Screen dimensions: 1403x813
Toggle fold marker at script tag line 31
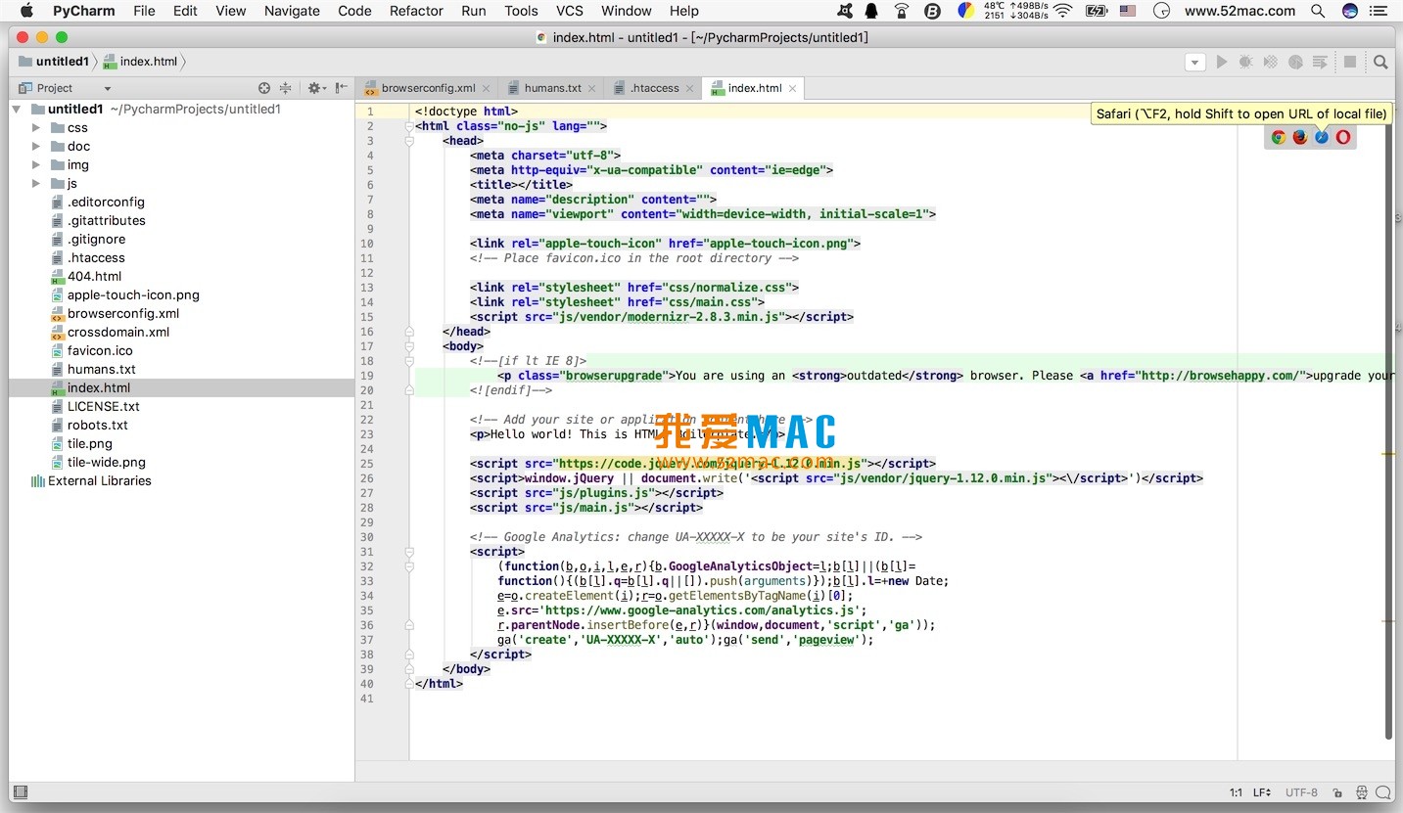[409, 552]
